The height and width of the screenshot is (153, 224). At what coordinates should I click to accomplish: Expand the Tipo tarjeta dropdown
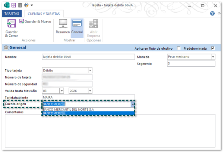(x=90, y=70)
